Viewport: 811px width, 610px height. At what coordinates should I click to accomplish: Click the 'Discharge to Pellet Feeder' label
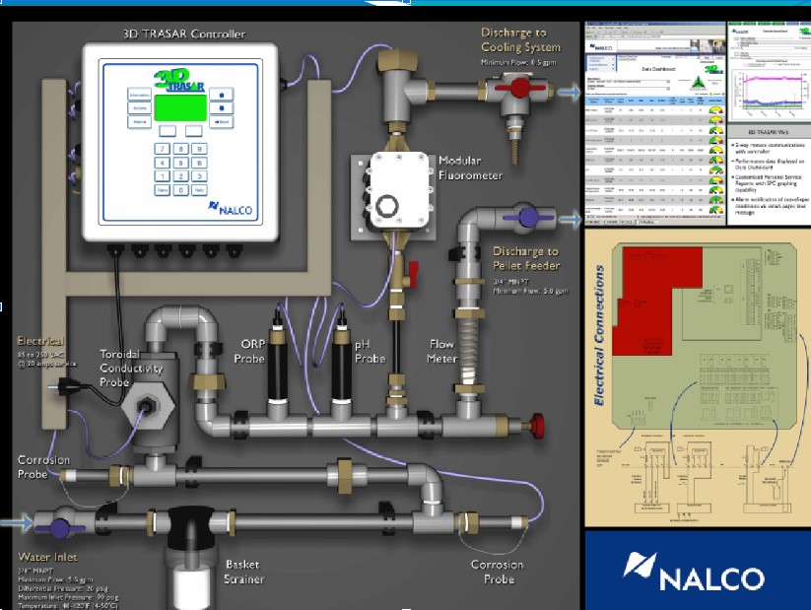coord(526,258)
